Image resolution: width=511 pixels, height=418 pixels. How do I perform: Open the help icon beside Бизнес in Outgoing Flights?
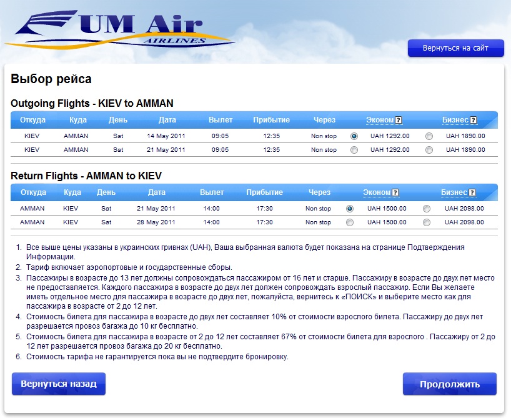click(x=473, y=121)
